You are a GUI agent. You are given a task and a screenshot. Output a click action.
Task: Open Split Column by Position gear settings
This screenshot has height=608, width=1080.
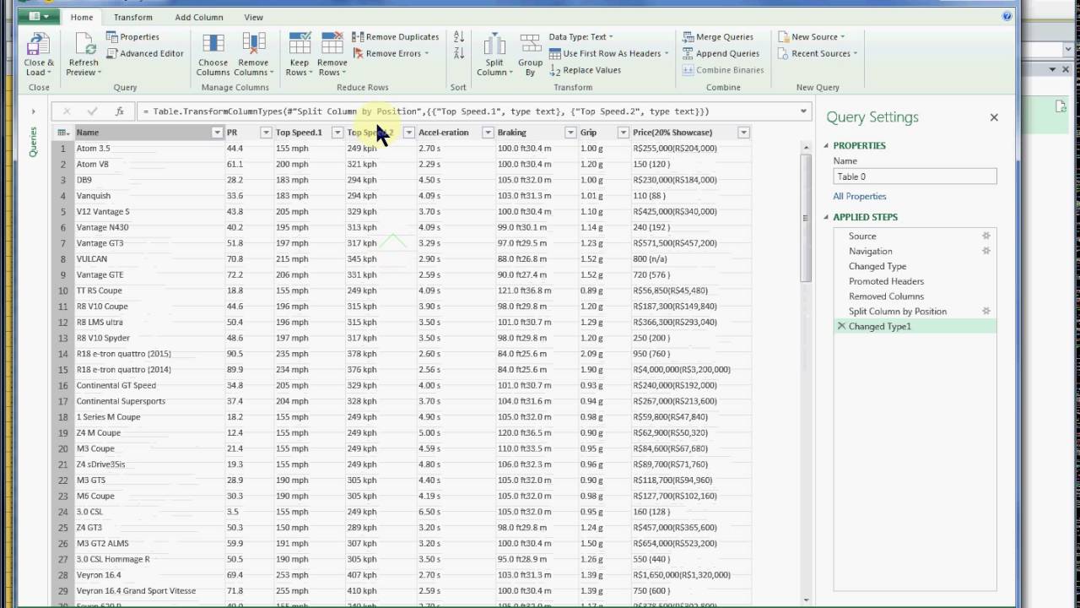coord(986,311)
